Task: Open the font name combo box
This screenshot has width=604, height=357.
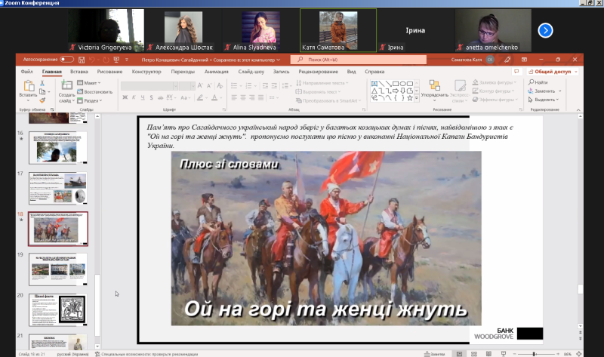Action: click(149, 85)
